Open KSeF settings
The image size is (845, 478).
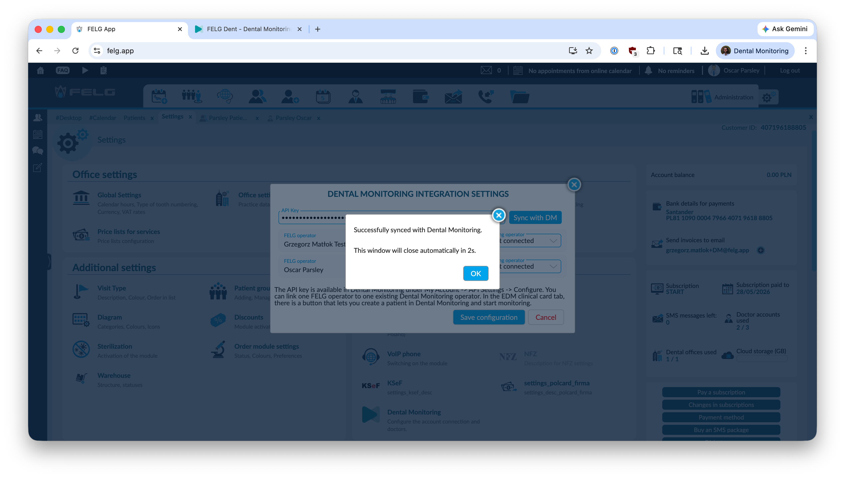coord(394,383)
